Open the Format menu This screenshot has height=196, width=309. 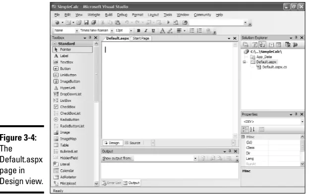tap(137, 15)
